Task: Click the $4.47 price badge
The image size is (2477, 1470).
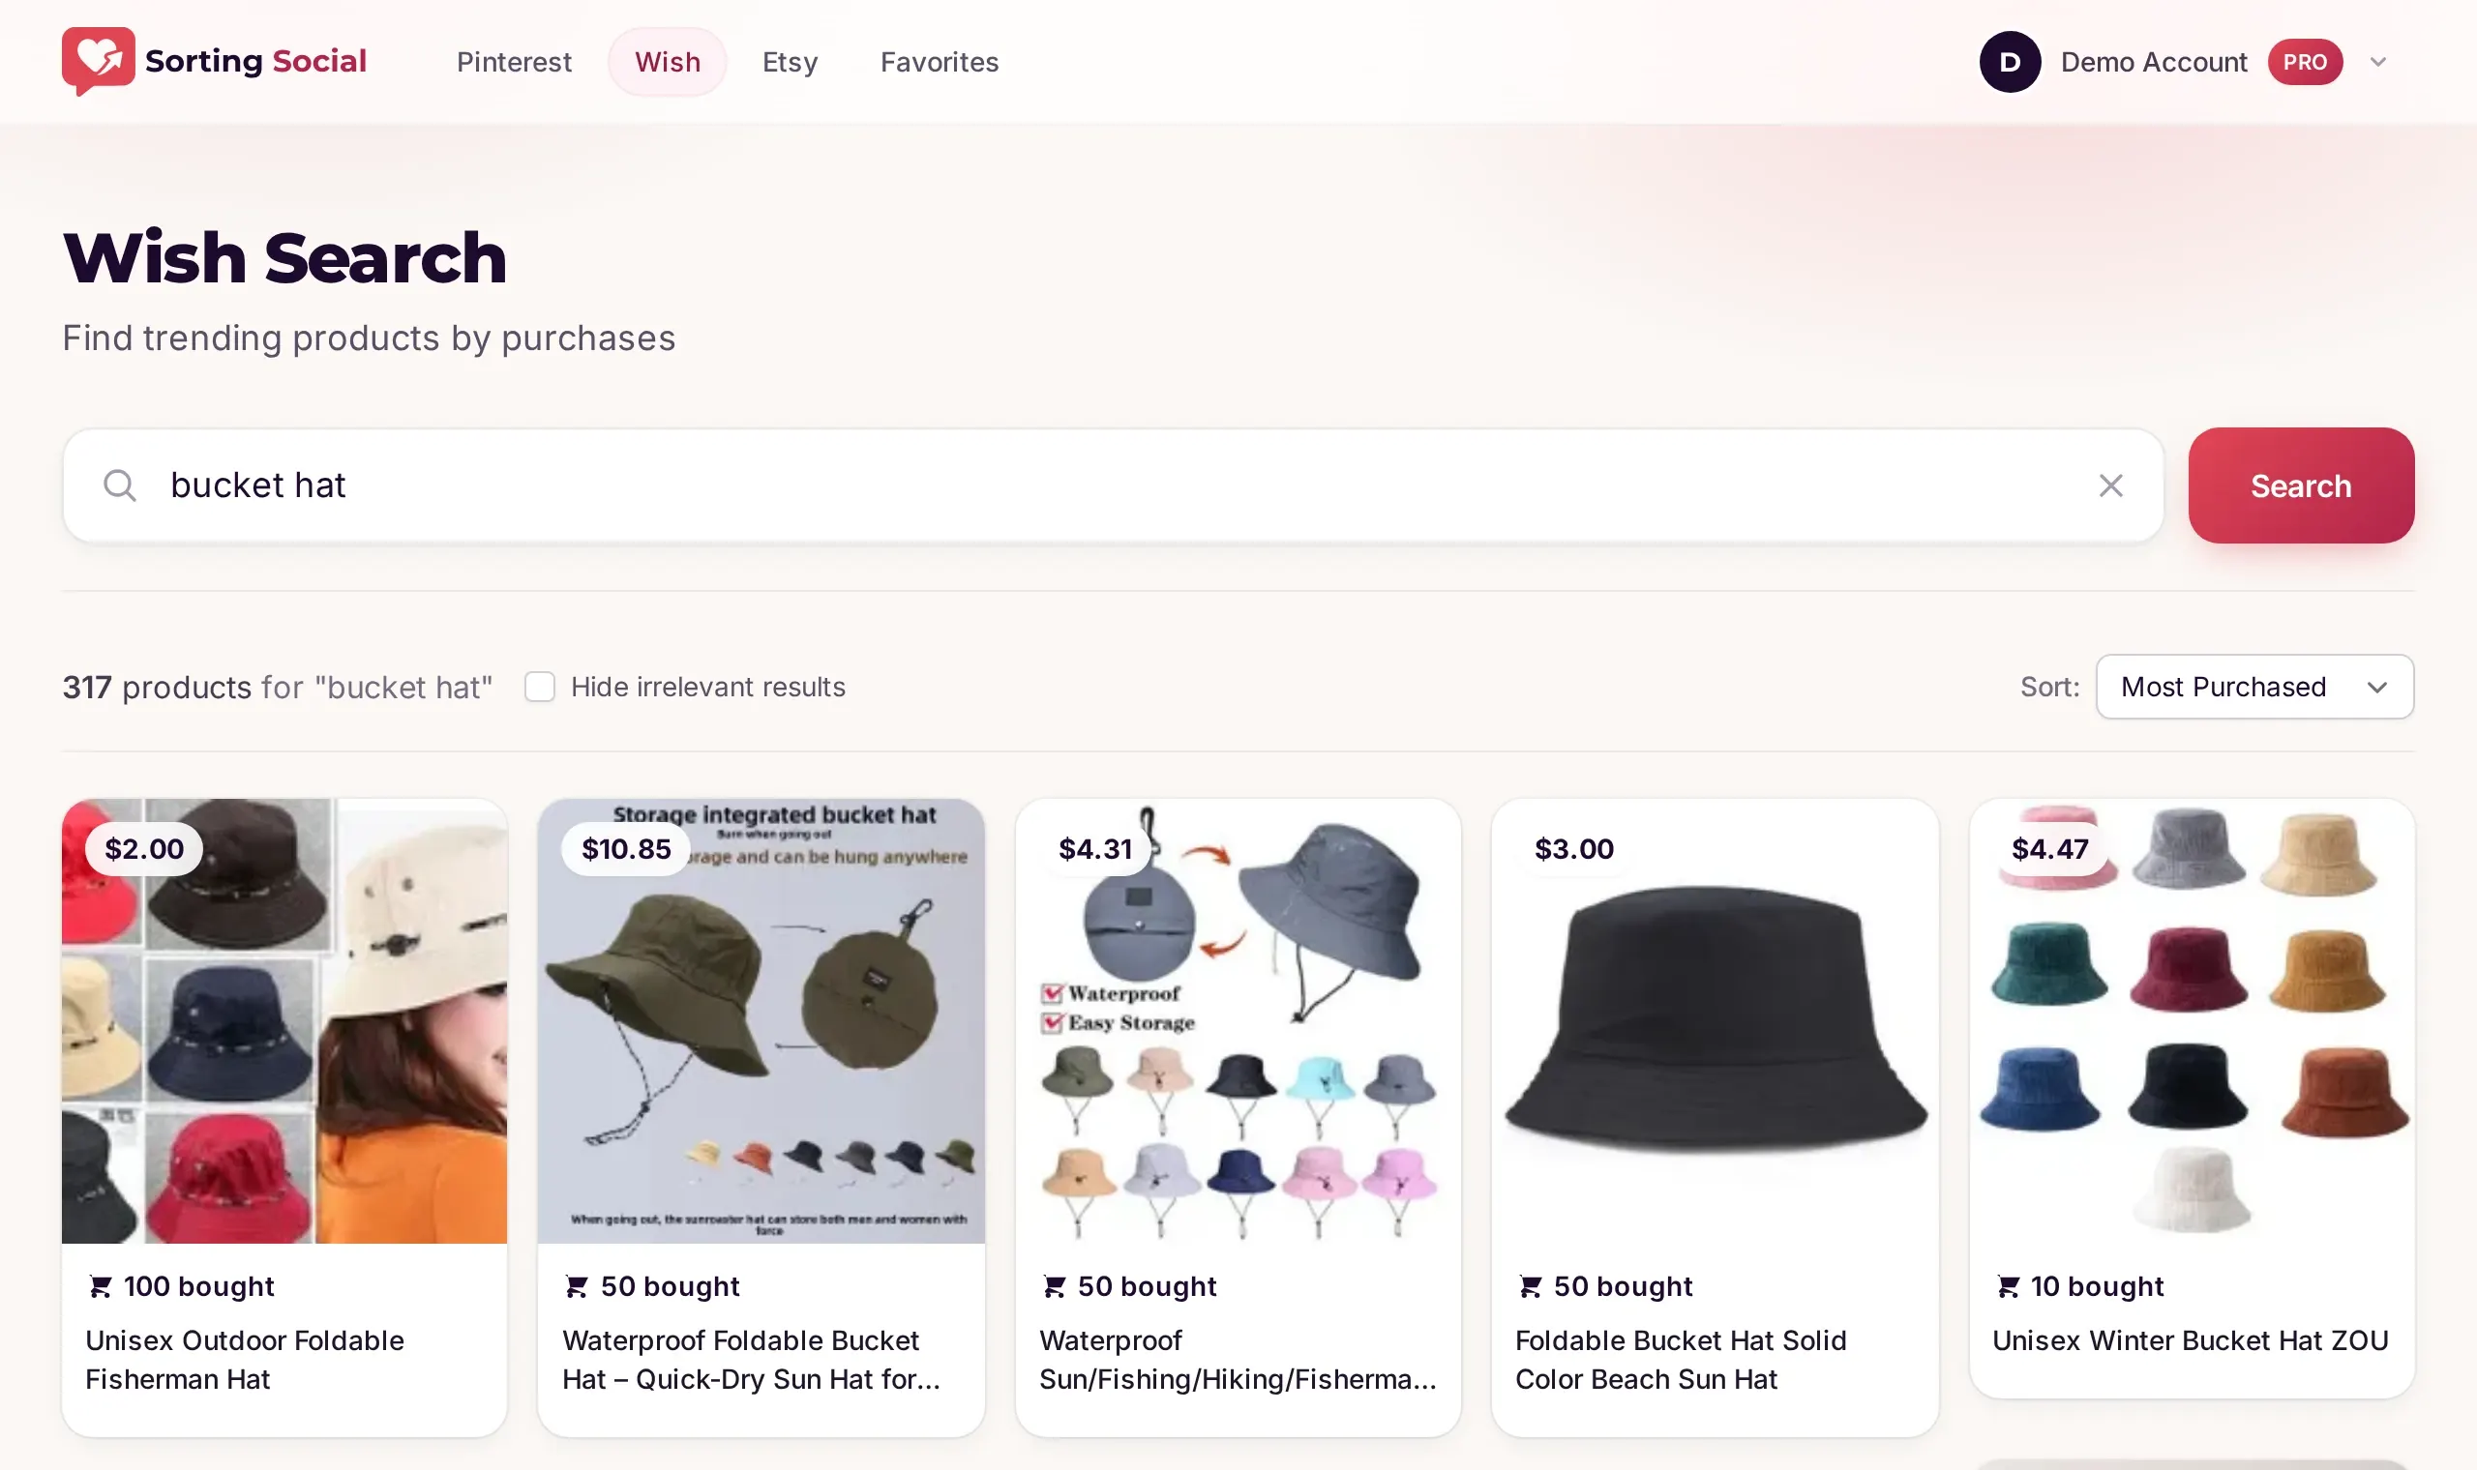Action: click(2049, 849)
